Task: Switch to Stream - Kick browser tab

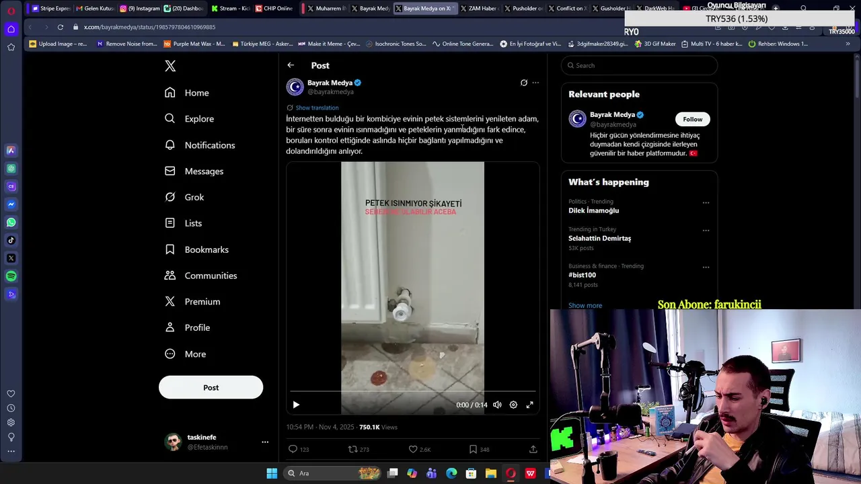Action: (x=230, y=9)
